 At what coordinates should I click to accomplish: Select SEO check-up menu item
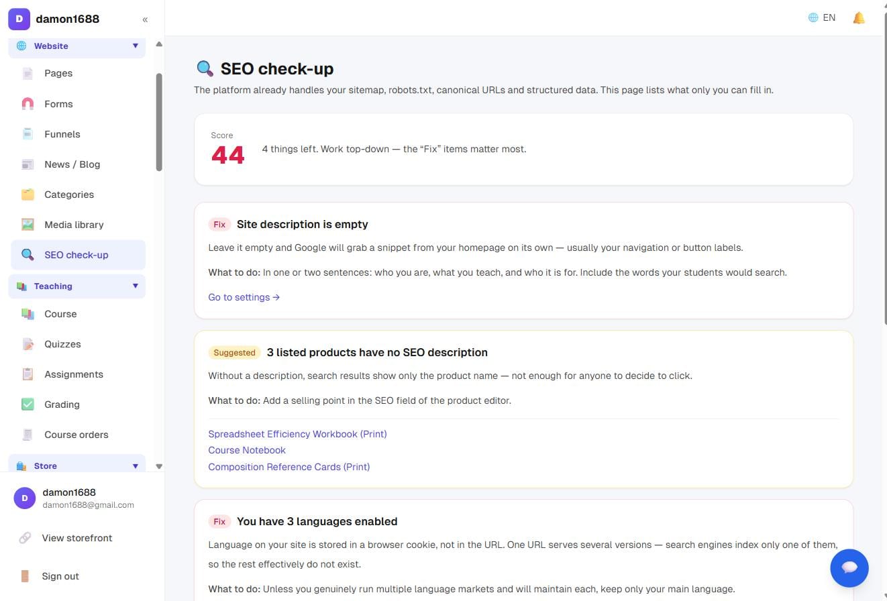78,255
